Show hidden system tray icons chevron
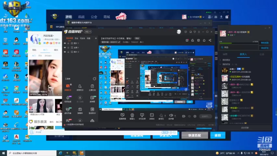The image size is (277, 156). (238, 153)
